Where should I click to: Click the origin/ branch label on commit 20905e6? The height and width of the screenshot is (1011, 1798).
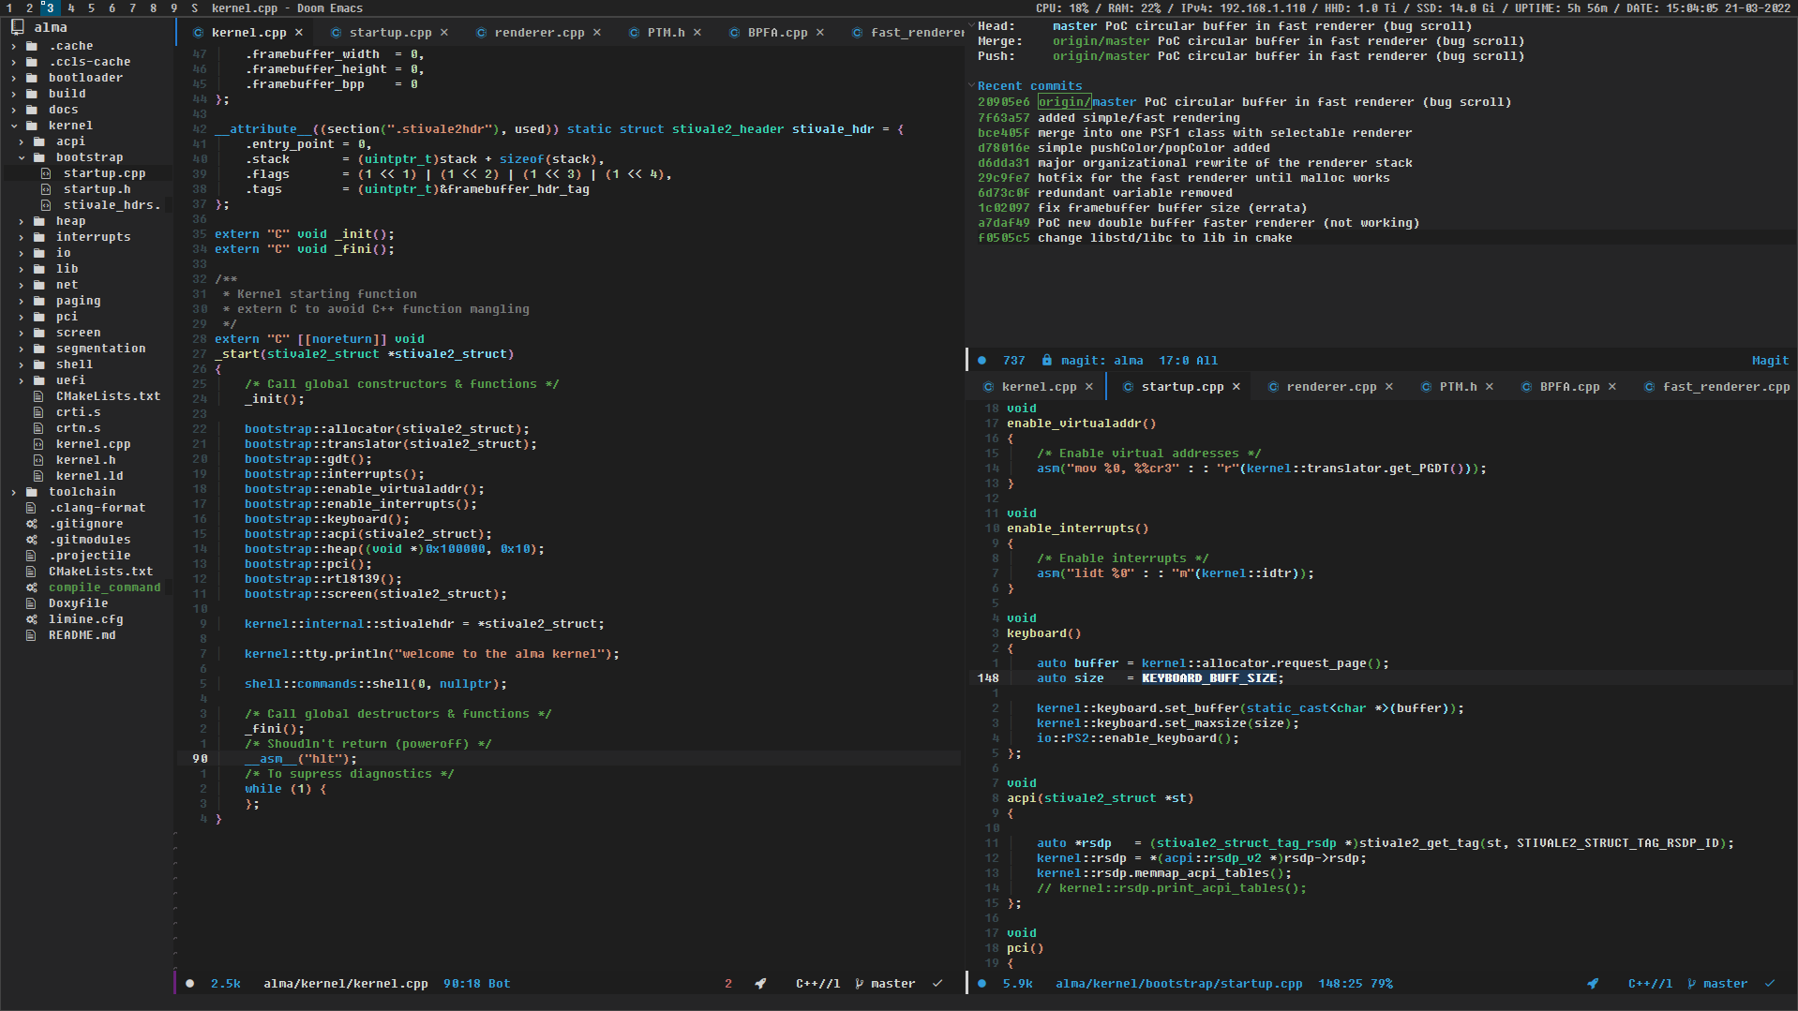coord(1064,102)
